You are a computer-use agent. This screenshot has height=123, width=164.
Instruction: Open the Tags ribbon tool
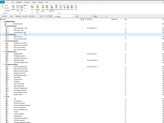point(32,7)
